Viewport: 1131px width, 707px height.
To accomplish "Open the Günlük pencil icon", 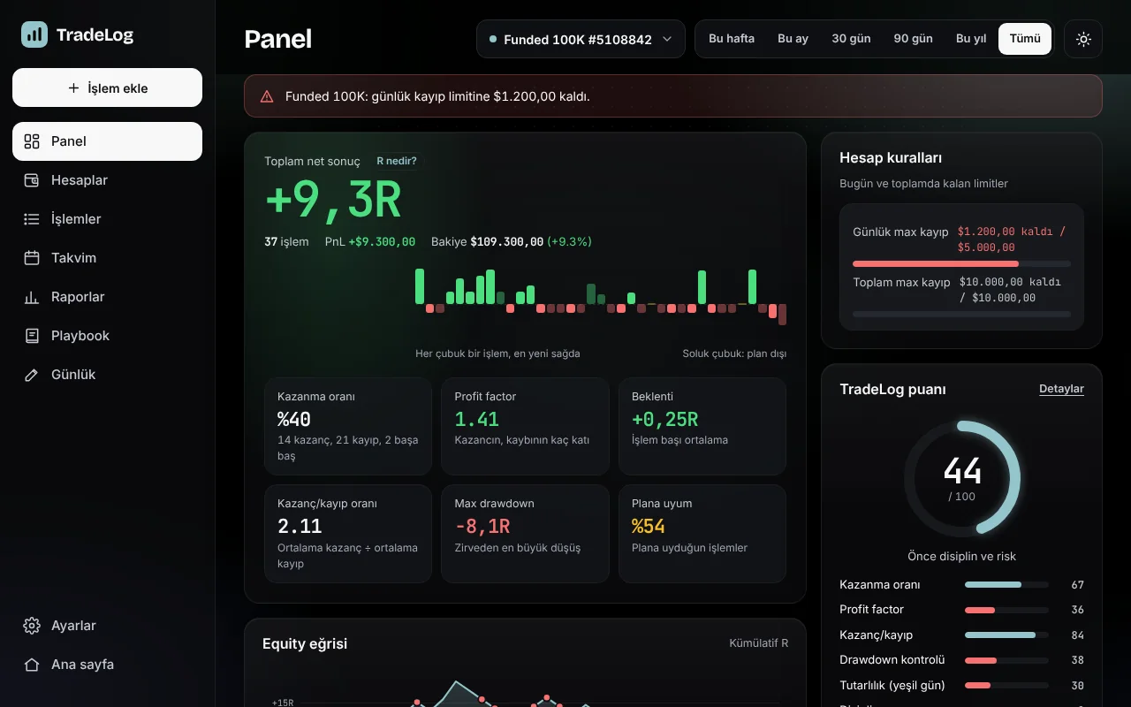I will point(32,375).
